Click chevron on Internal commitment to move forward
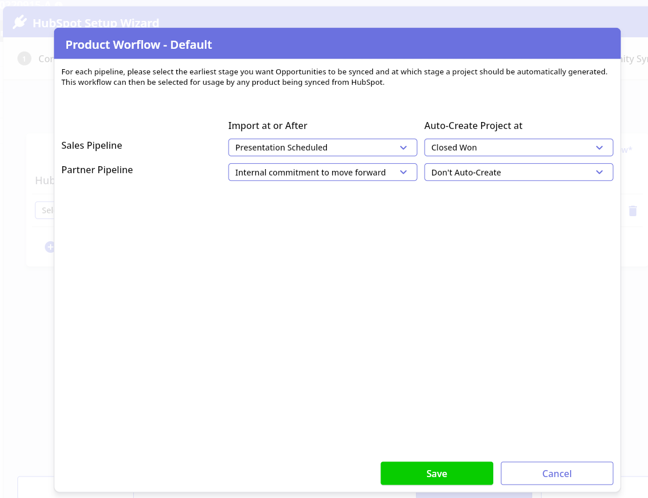The width and height of the screenshot is (648, 498). 404,173
